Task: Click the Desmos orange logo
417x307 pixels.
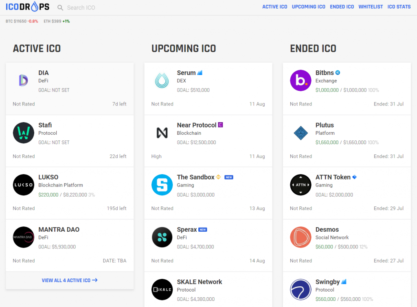Action: pyautogui.click(x=301, y=237)
